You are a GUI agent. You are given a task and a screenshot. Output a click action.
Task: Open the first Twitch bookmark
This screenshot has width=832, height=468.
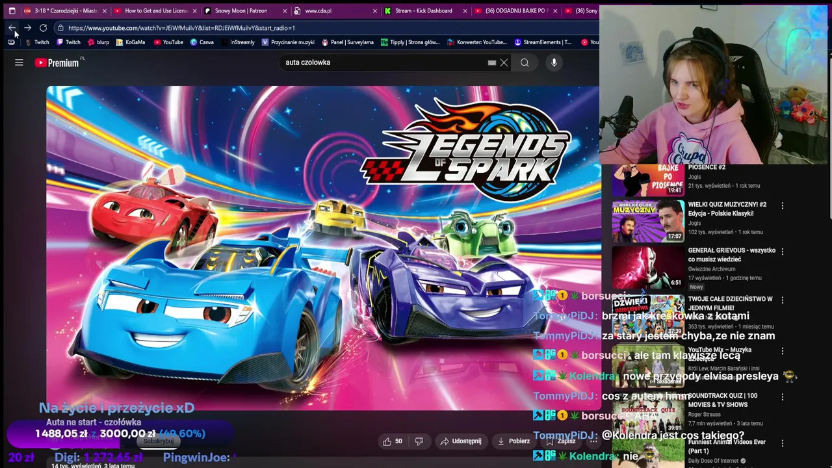coord(36,42)
